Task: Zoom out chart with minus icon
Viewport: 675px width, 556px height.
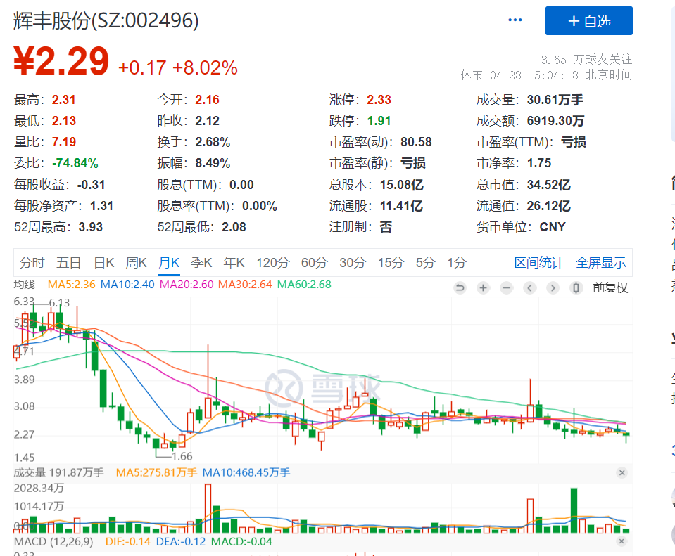Action: (506, 287)
